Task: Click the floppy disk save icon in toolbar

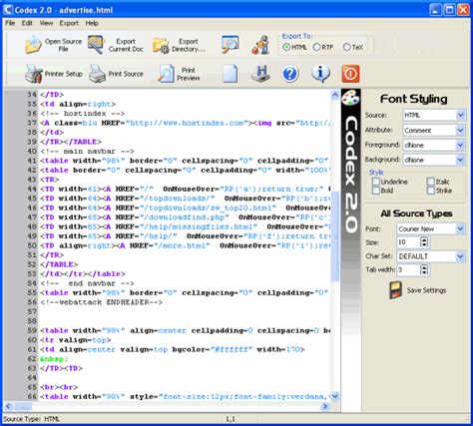Action: 260,74
